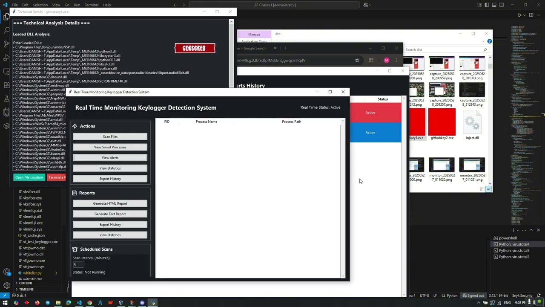This screenshot has height=307, width=545.
Task: Open VS Code Edit menu
Action: coord(25,5)
